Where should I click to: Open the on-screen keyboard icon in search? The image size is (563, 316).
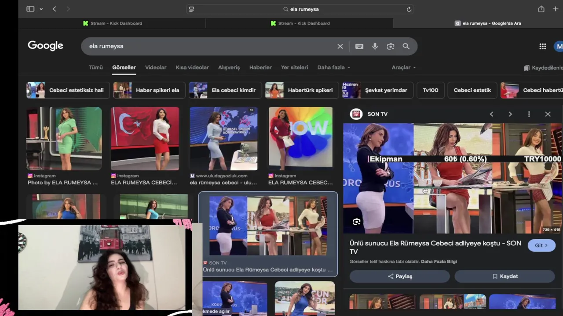[359, 46]
